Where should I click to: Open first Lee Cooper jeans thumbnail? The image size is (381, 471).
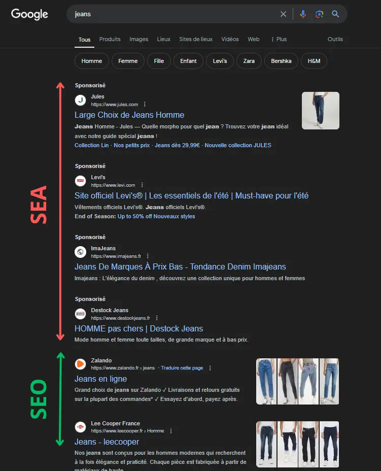(266, 444)
